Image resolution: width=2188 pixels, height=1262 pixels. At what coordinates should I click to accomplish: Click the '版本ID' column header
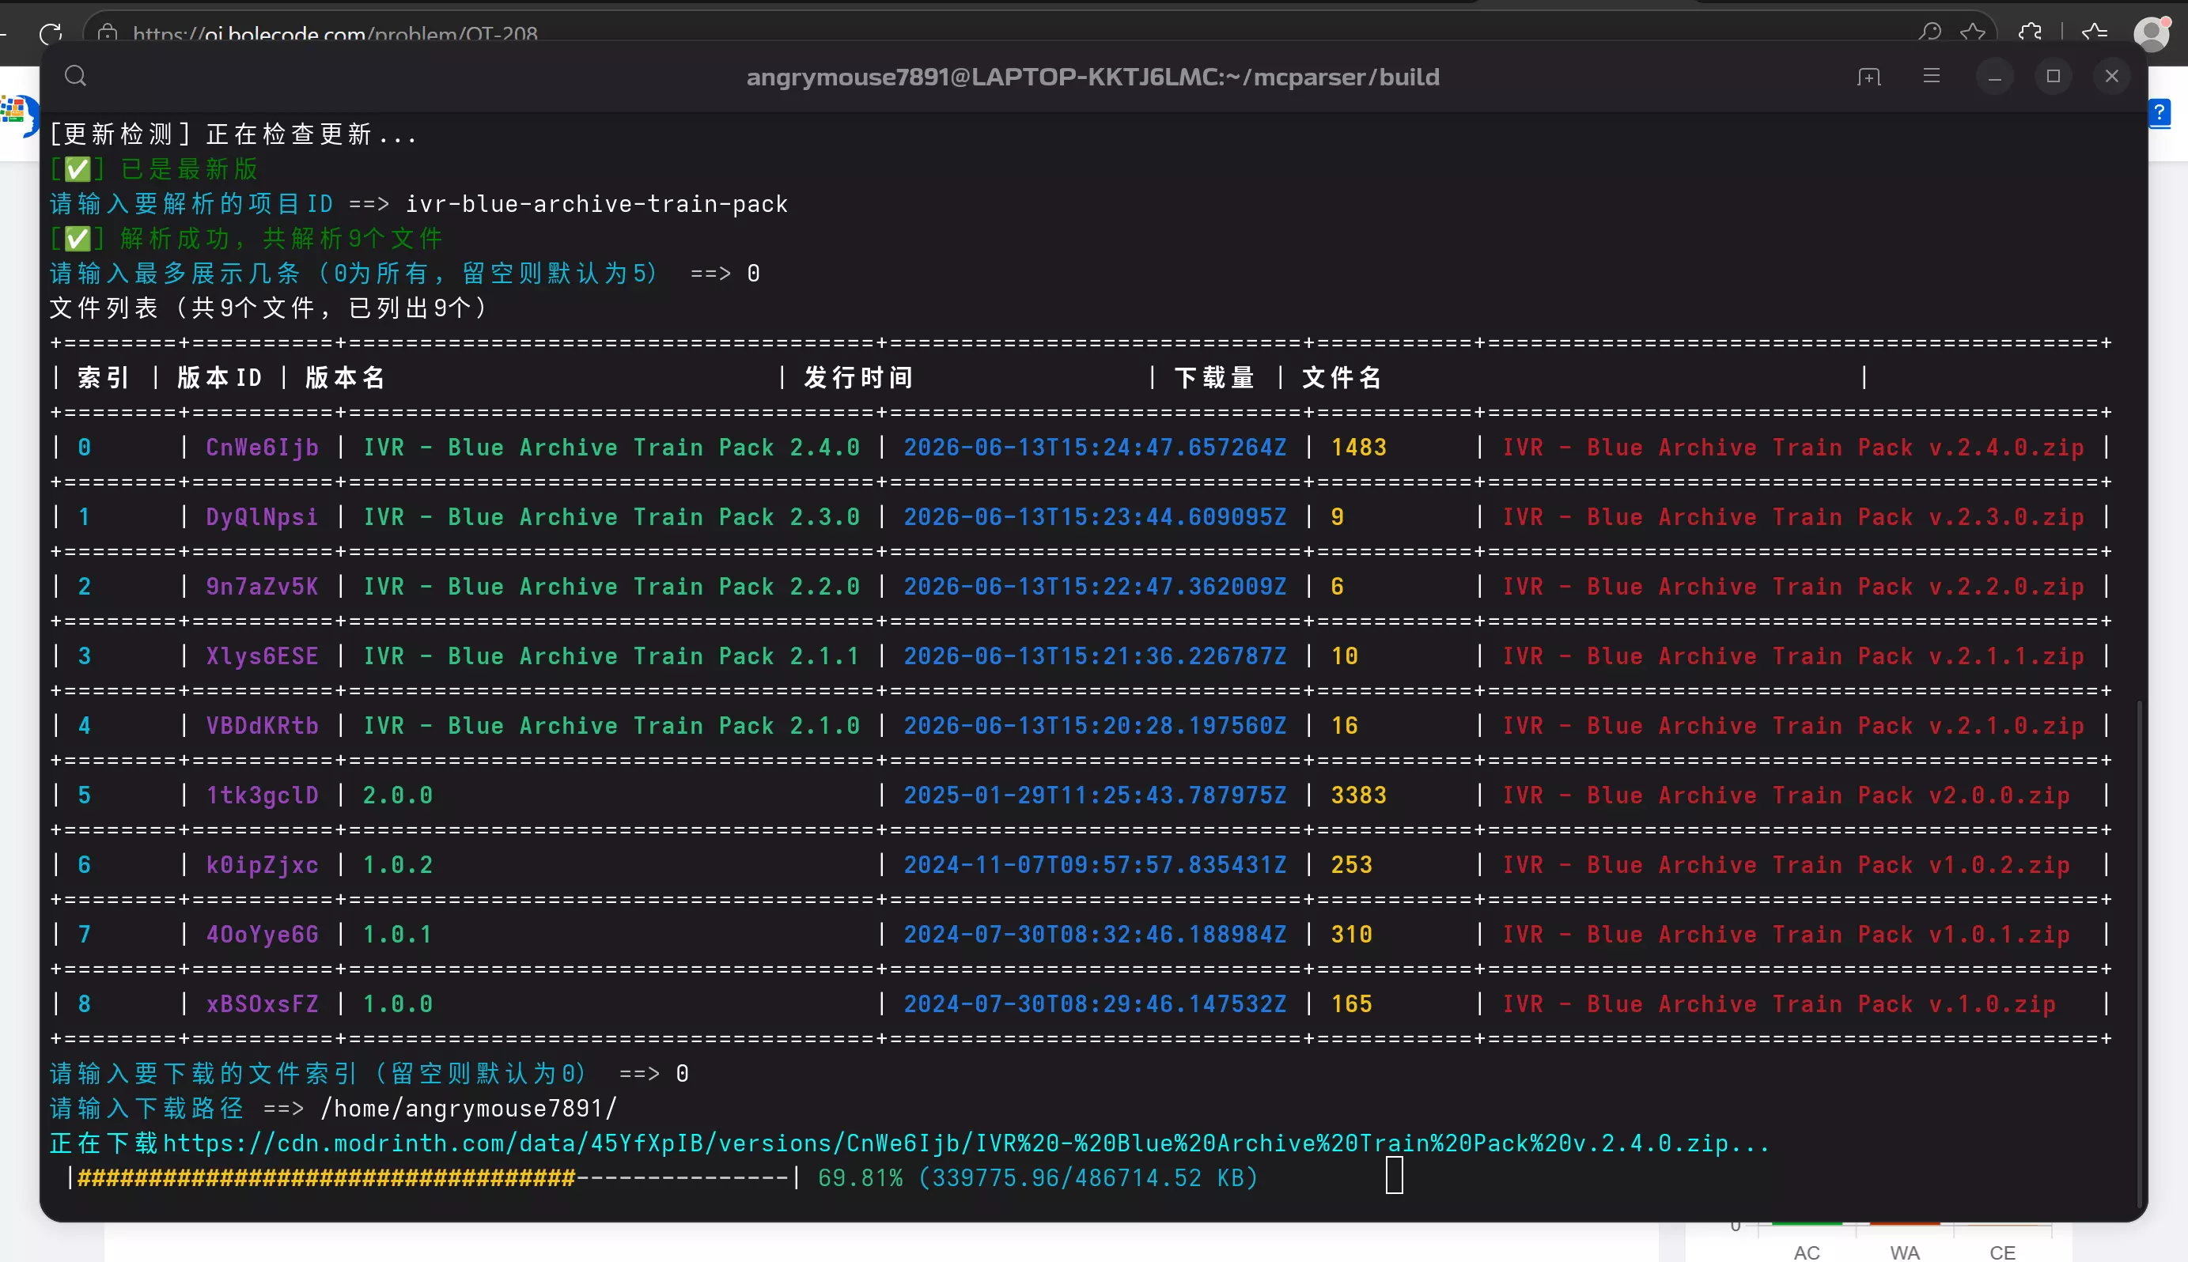[x=219, y=378]
